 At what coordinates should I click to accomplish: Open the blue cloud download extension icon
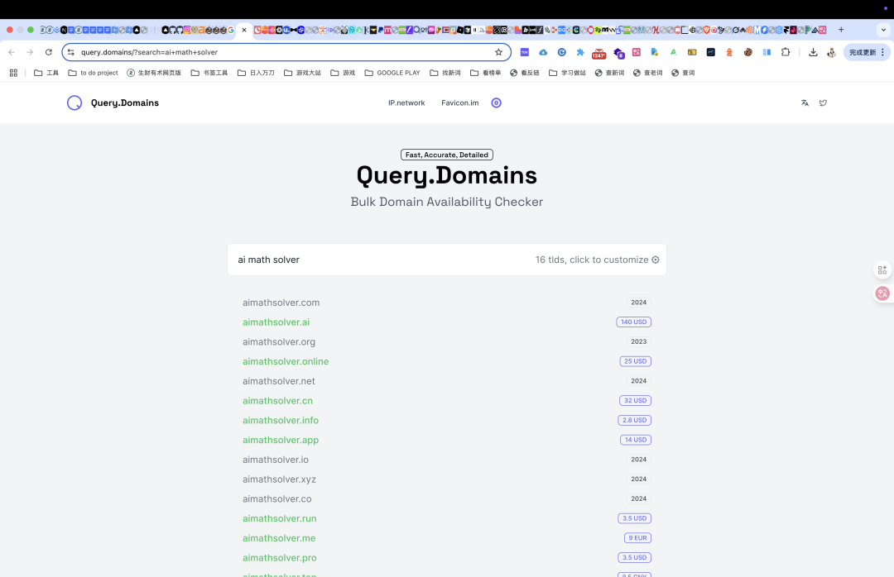pyautogui.click(x=543, y=52)
